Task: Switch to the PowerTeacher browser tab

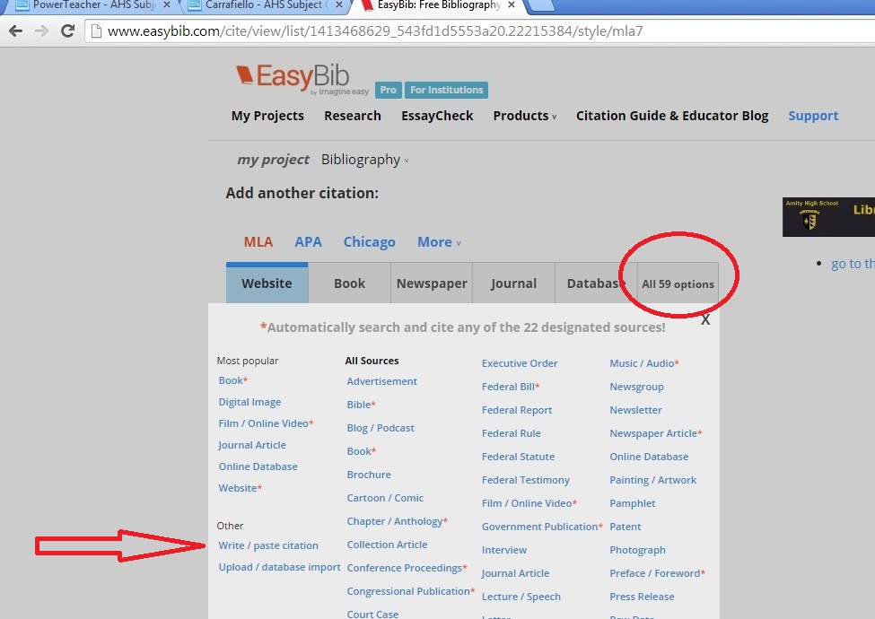Action: [92, 5]
